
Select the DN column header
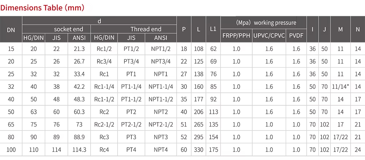(x=11, y=29)
